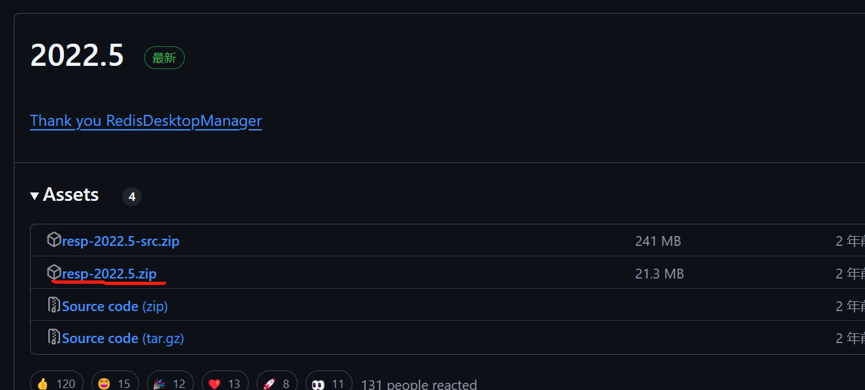
Task: Download resp-2022.5-src.zip file
Action: click(121, 241)
